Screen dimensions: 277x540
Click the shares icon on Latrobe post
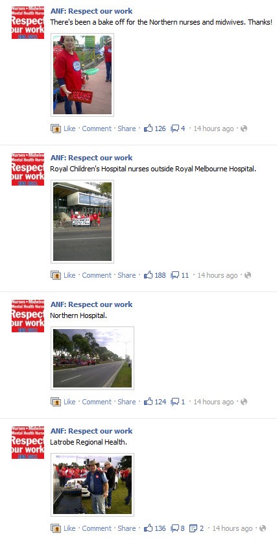tap(193, 528)
